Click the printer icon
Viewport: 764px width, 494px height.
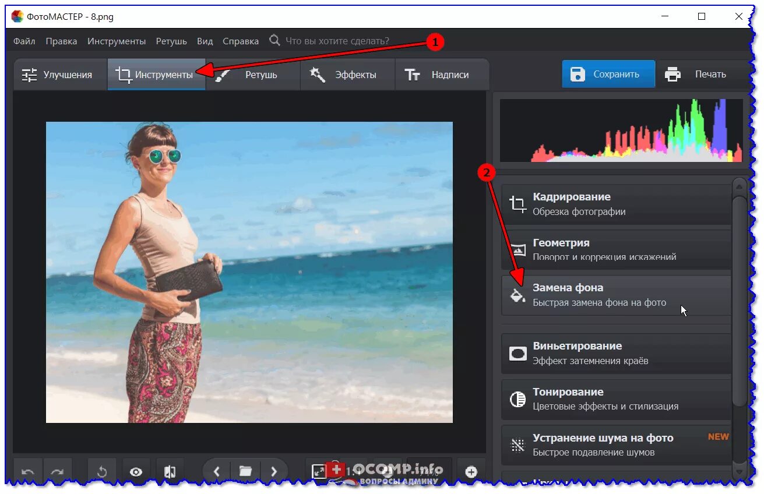(673, 74)
